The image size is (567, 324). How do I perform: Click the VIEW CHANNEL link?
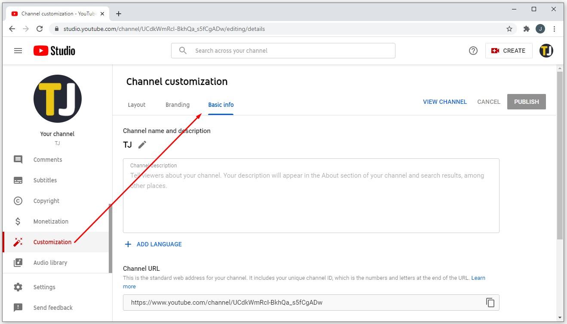click(445, 102)
